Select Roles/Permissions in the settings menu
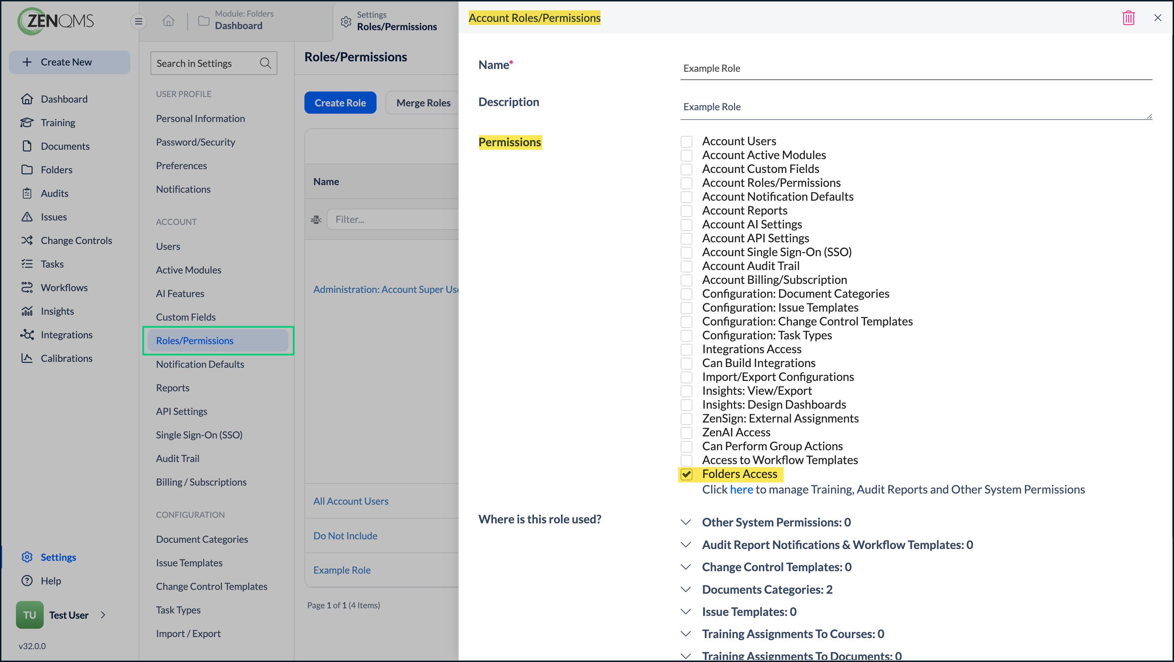 218,340
